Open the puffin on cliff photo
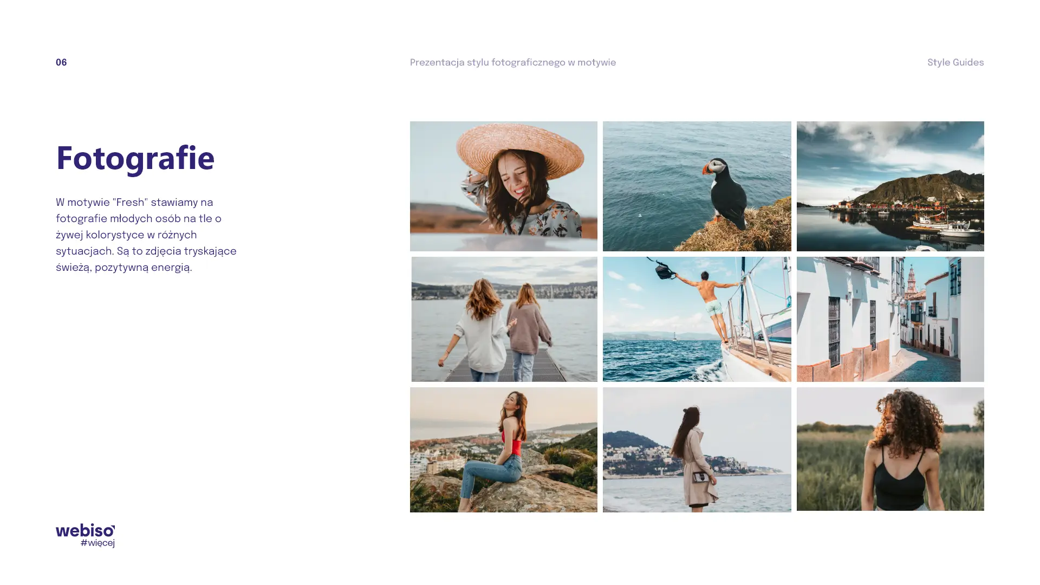 pos(697,186)
